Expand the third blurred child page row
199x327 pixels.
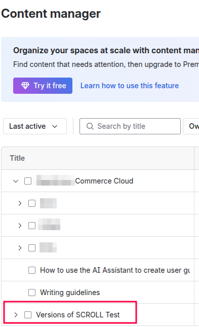[x=20, y=248]
